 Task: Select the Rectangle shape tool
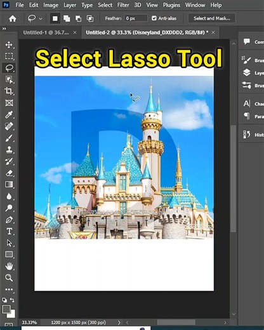pyautogui.click(x=9, y=254)
